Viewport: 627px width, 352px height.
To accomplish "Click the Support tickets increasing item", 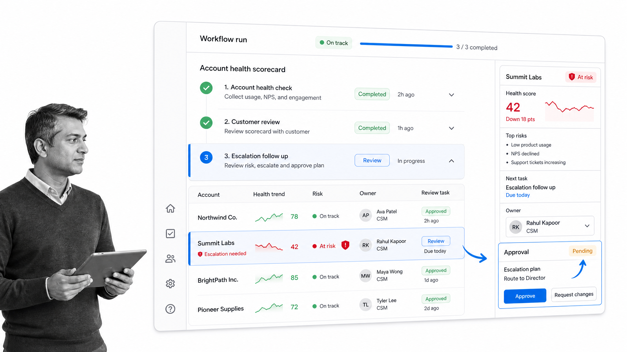I will (538, 163).
